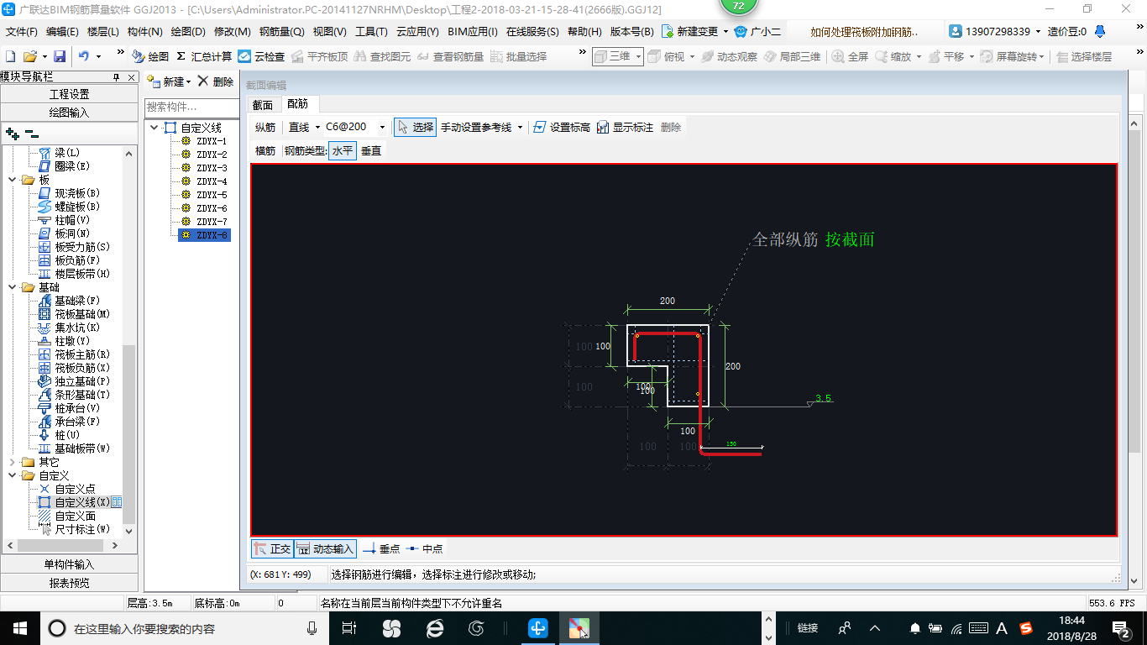Select 螺旋板(B) in tree
Image resolution: width=1147 pixels, height=645 pixels.
pos(69,207)
